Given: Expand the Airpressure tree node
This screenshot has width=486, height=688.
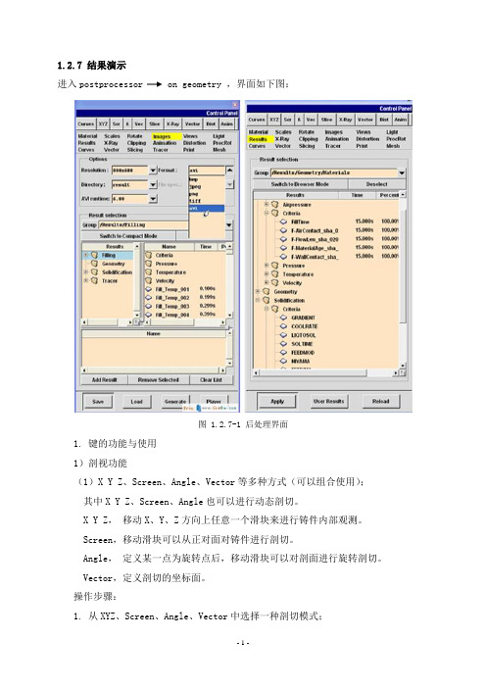Looking at the screenshot, I should tap(267, 205).
